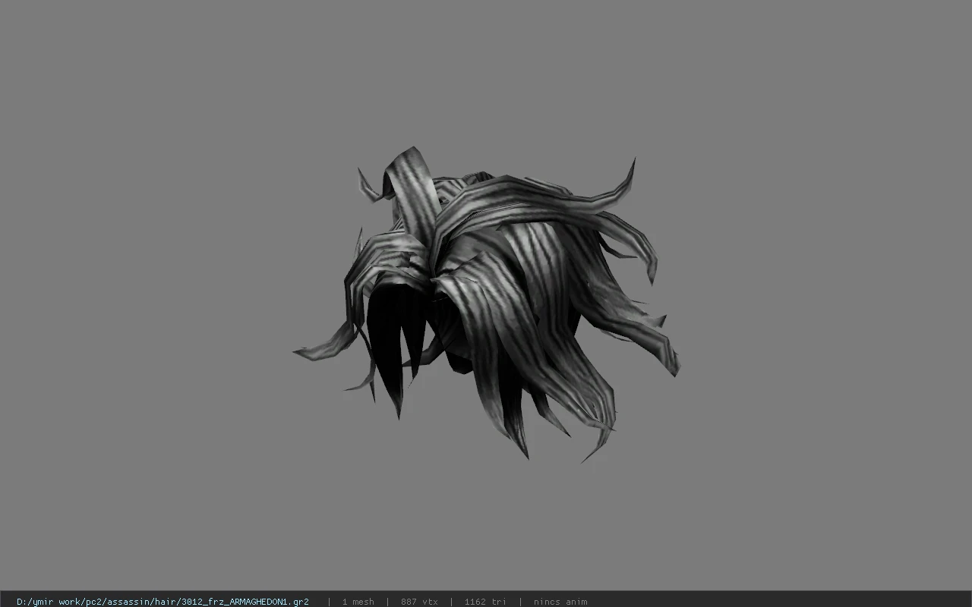Image resolution: width=972 pixels, height=607 pixels.
Task: Click the 'nincs anim' status text
Action: click(560, 602)
